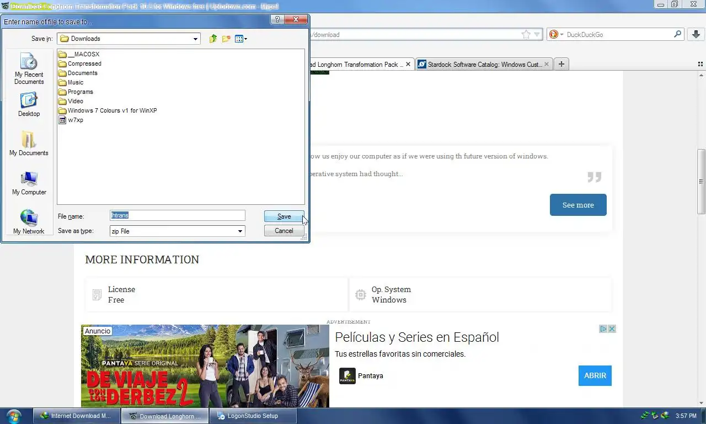Select Windows 7 Colours v1 for WinXP folder

(x=108, y=110)
